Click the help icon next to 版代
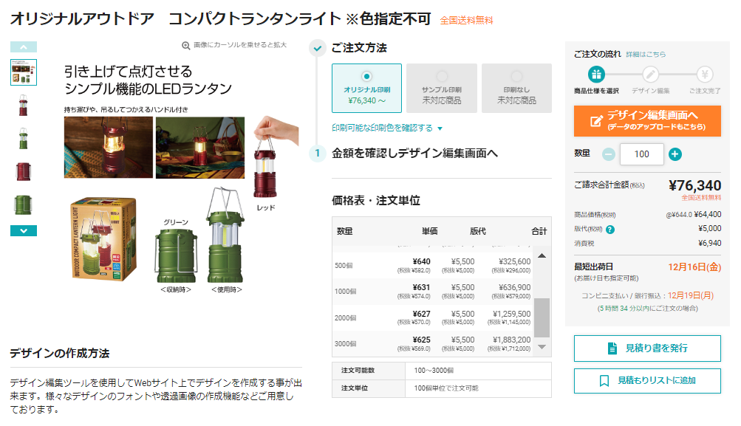Image resolution: width=741 pixels, height=426 pixels. [610, 230]
